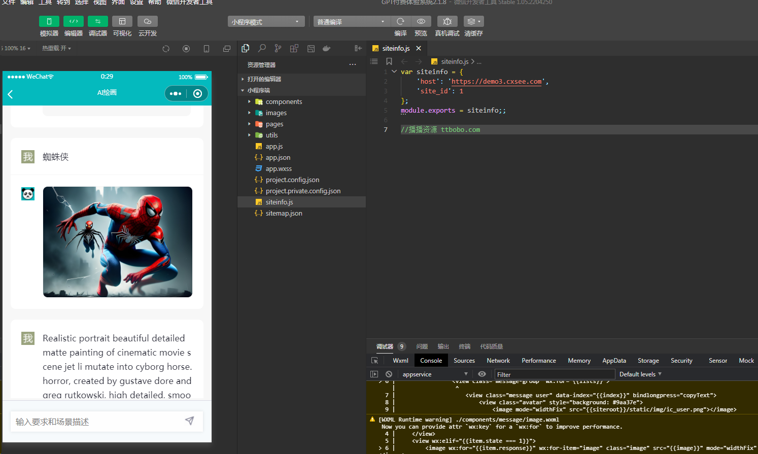The height and width of the screenshot is (454, 758).
Task: Switch to the 问题 panel tab
Action: 422,346
